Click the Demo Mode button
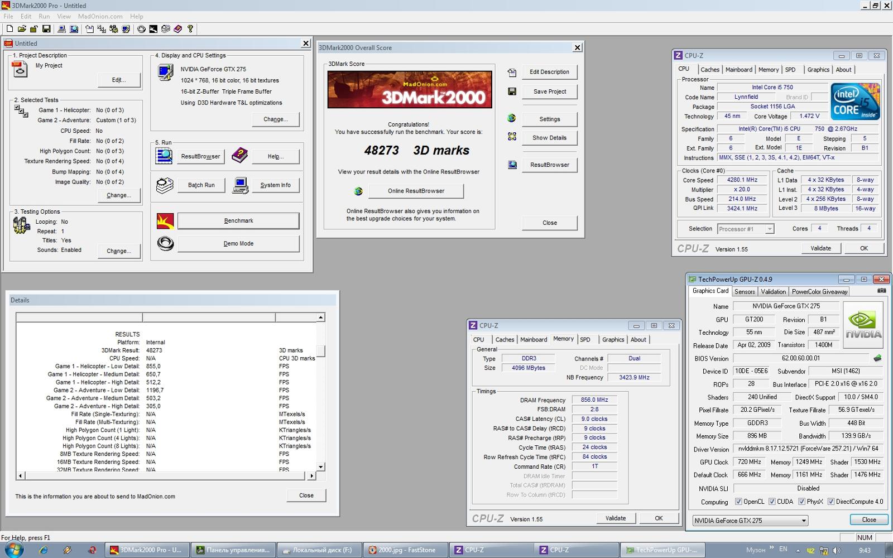 coord(238,244)
